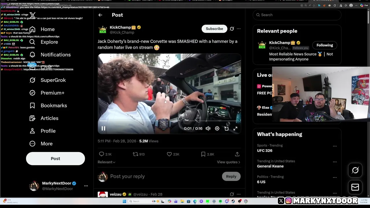The image size is (370, 208).
Task: Click the X logo in sidebar
Action: pos(32,15)
